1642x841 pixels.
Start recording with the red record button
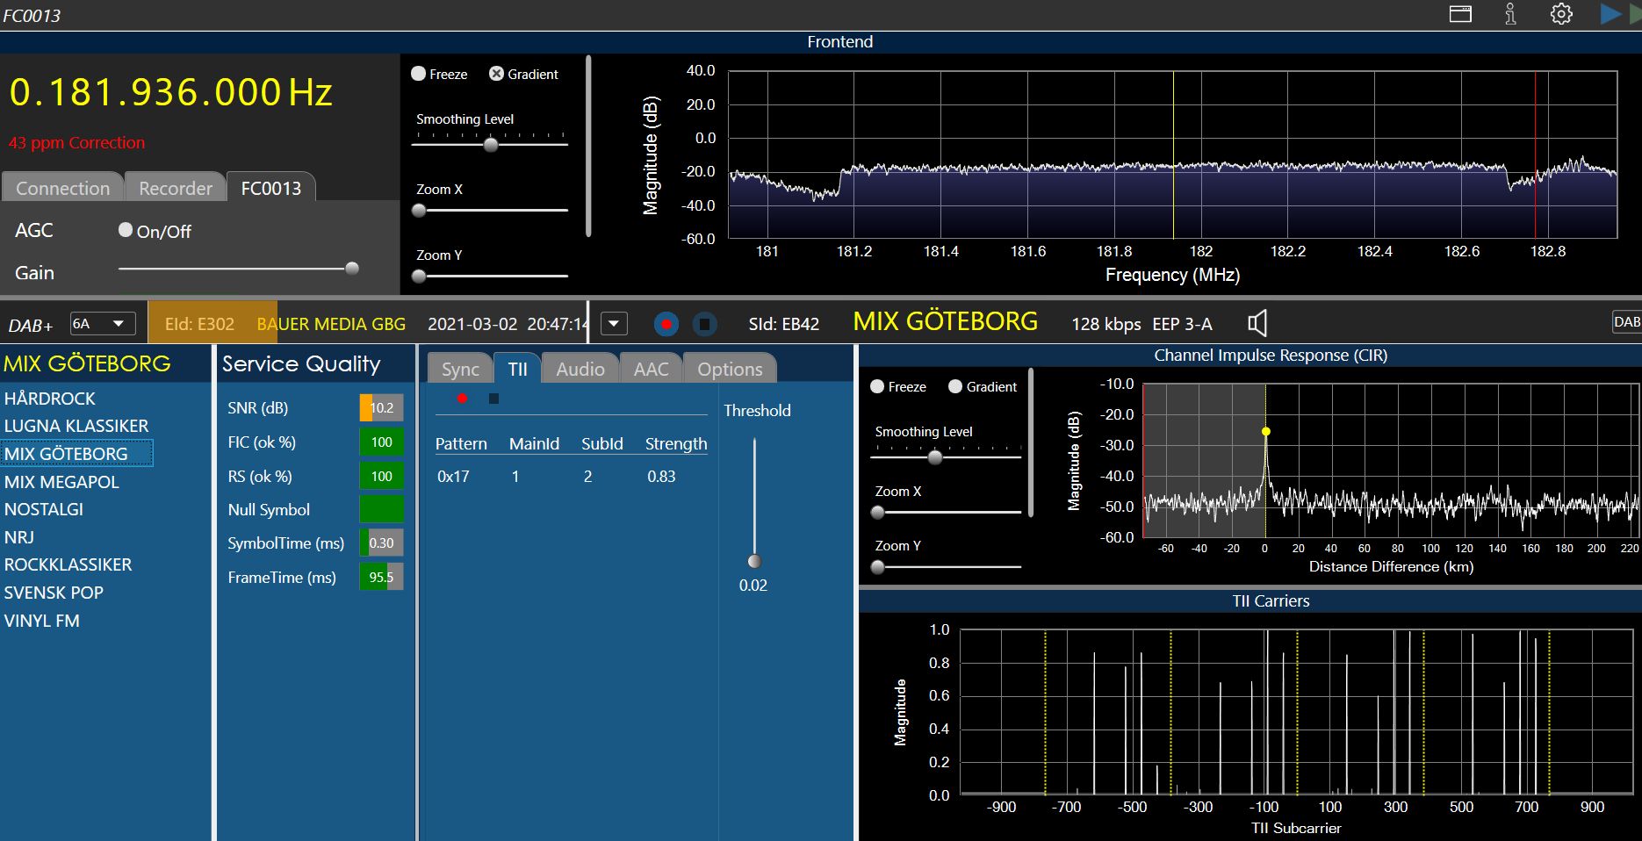click(666, 324)
